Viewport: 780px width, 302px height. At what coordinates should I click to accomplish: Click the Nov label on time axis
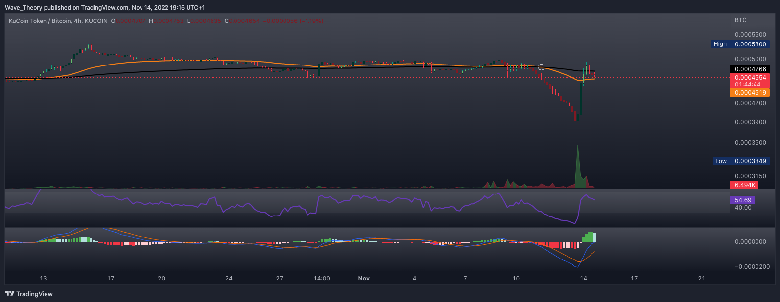pos(364,279)
